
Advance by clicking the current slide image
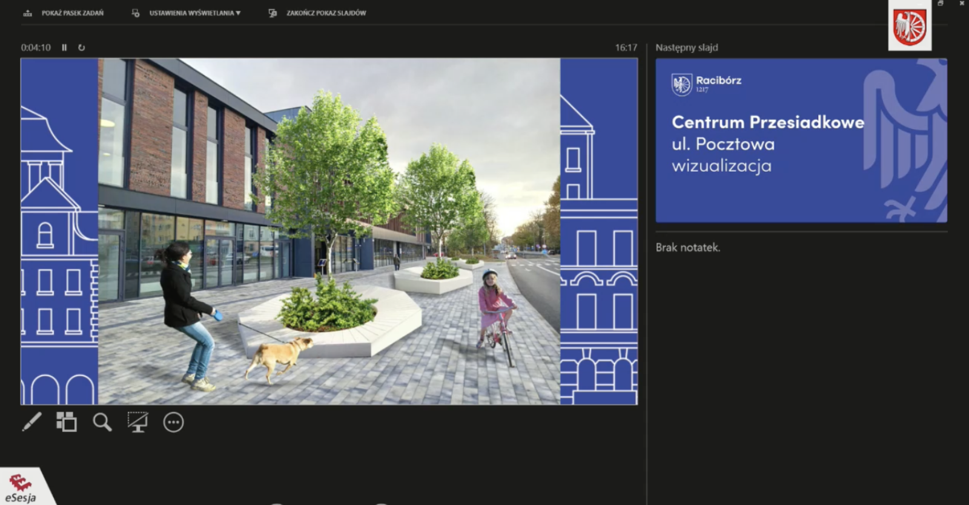(x=329, y=231)
